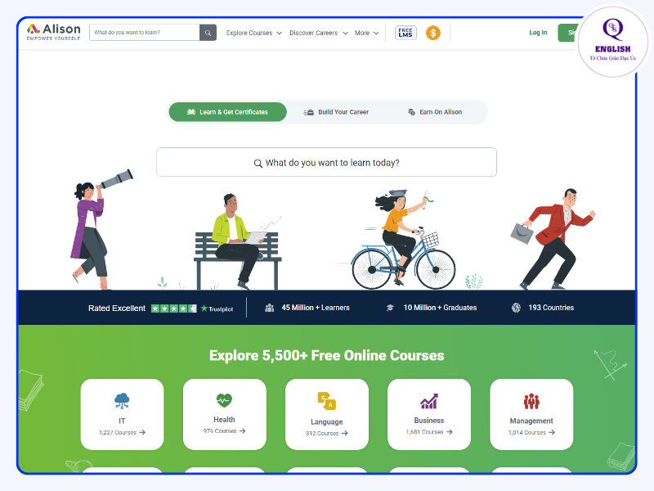This screenshot has height=491, width=654.
Task: Click the Alison logo
Action: [53, 32]
